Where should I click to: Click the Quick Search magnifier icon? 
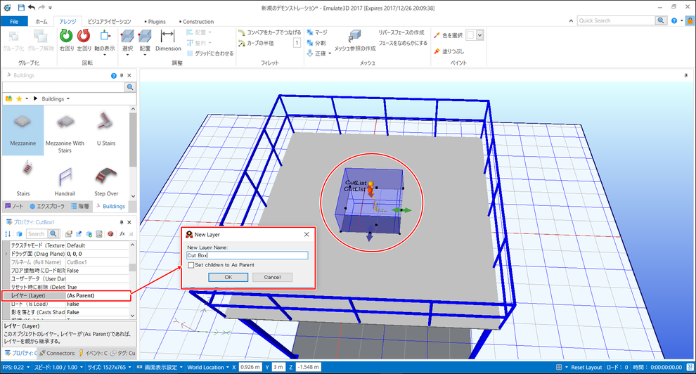(661, 20)
